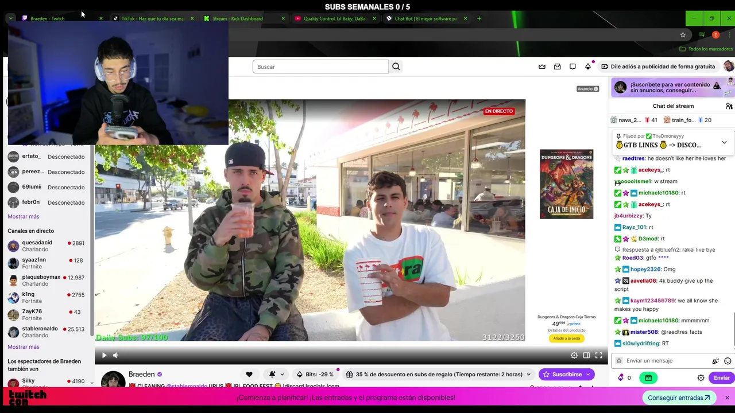Open a new browser tab
735x413 pixels.
tap(479, 18)
